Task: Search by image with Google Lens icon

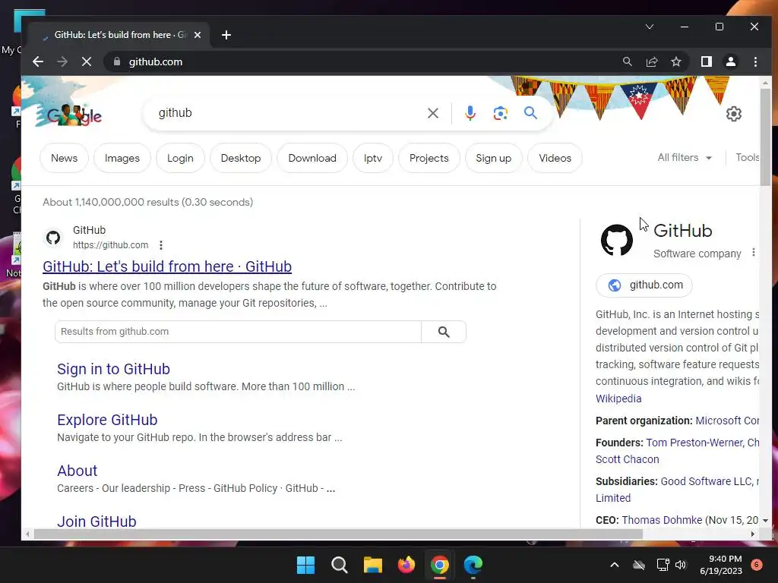Action: (500, 113)
